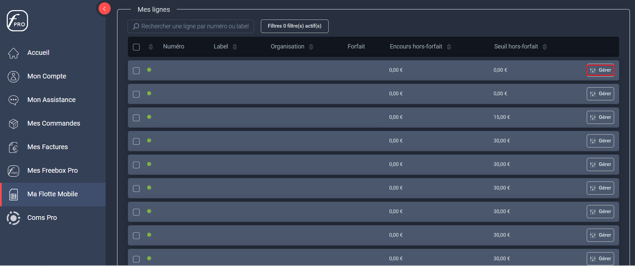
Task: Open Mon Compte via the user icon
Action: click(x=13, y=76)
